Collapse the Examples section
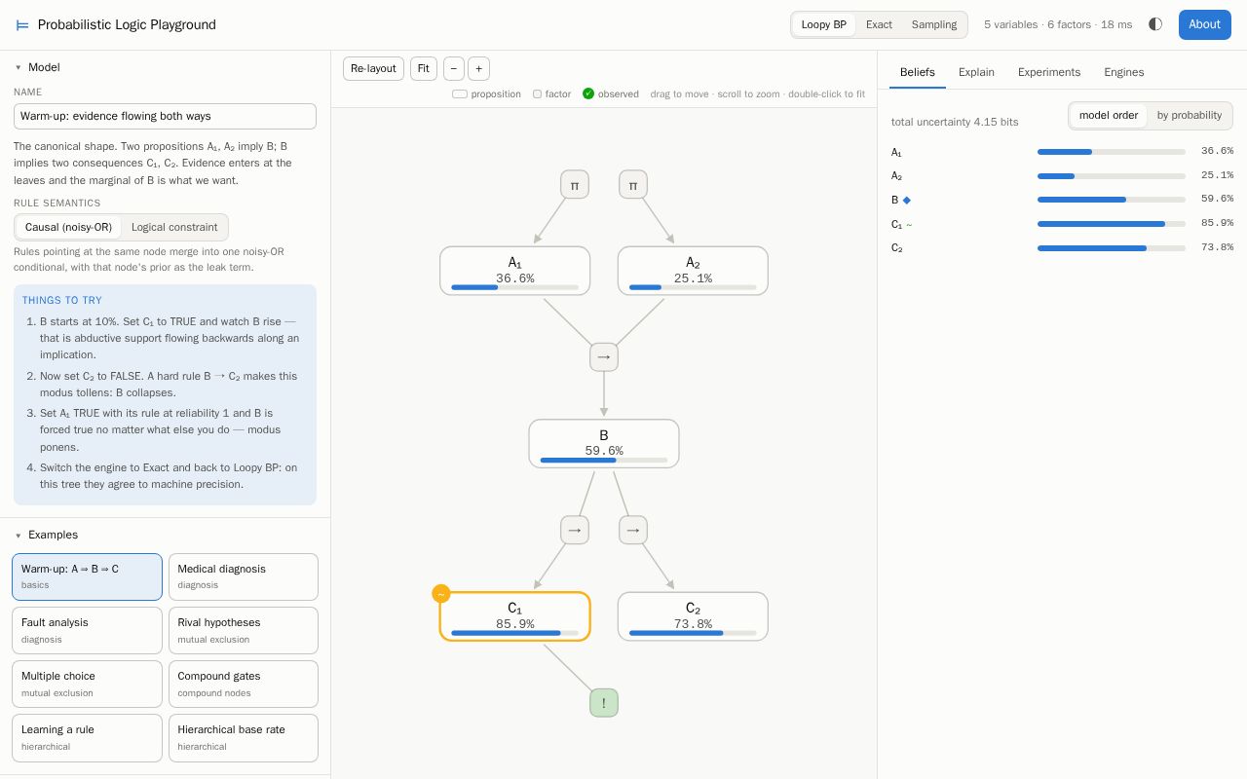Viewport: 1247px width, 779px height. click(46, 535)
